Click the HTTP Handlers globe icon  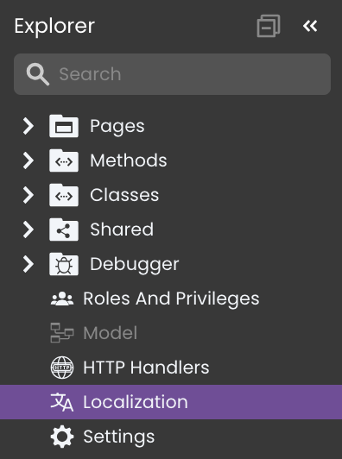tap(62, 368)
